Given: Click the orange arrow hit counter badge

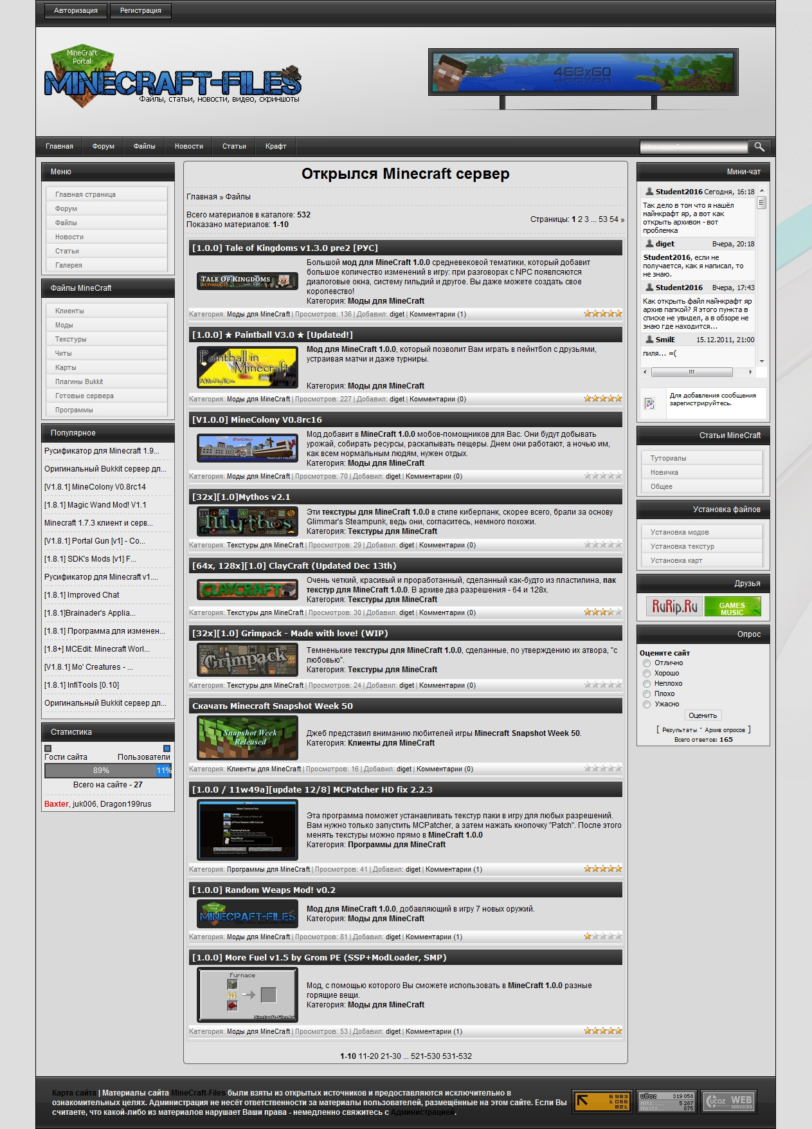Looking at the screenshot, I should [601, 1101].
